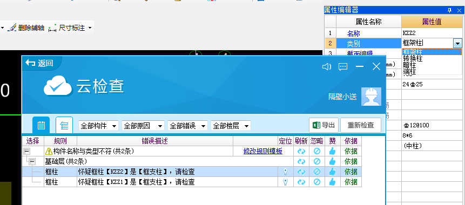Select 转换柱 in the 类别 list

point(413,59)
